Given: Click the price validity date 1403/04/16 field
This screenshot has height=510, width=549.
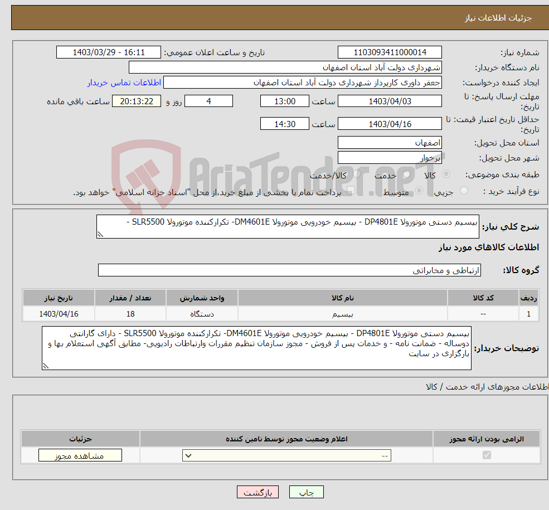Looking at the screenshot, I should coord(390,124).
